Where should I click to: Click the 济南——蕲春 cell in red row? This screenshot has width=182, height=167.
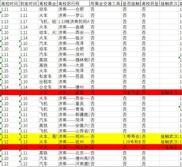[x=73, y=93]
